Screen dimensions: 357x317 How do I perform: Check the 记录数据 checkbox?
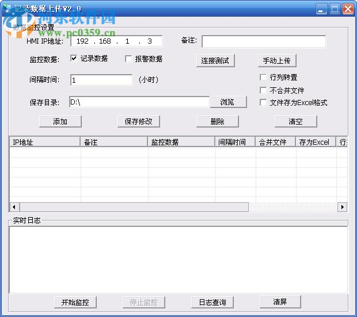[74, 59]
